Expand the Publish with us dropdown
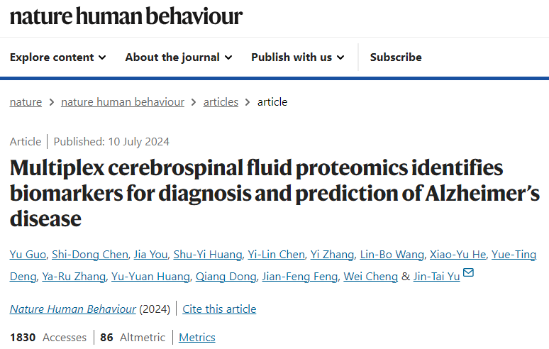This screenshot has height=349, width=549. [298, 57]
